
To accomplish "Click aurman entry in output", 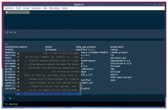I will click(9, 69).
